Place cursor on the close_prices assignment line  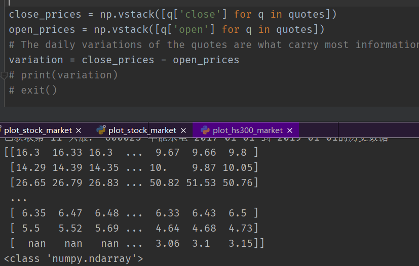pyautogui.click(x=173, y=14)
